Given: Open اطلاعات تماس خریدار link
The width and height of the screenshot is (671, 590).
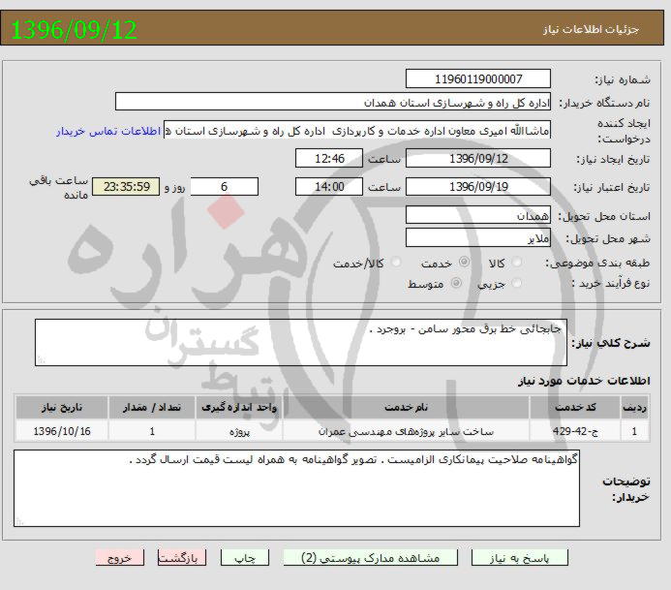Looking at the screenshot, I should [108, 131].
